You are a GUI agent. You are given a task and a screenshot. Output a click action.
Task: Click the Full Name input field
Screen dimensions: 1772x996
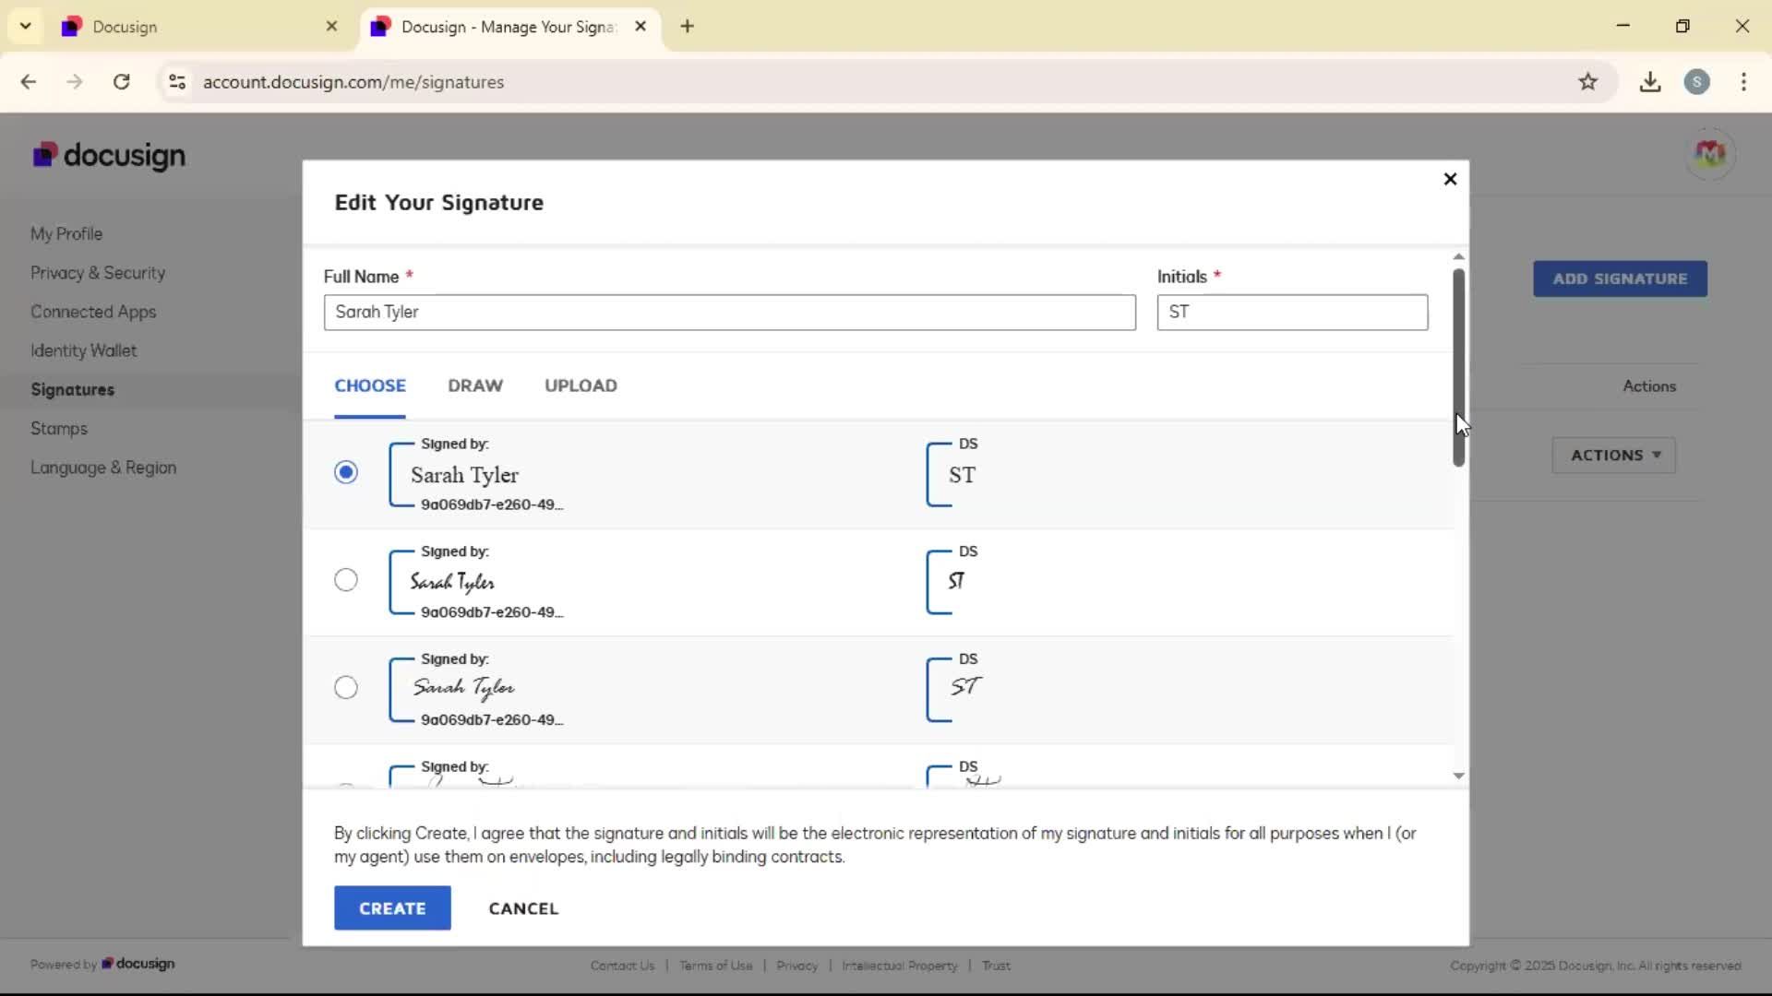(x=730, y=313)
